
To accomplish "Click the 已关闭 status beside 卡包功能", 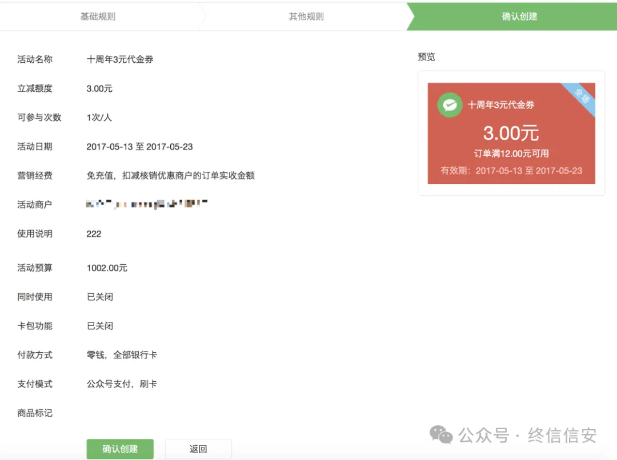I will [99, 326].
